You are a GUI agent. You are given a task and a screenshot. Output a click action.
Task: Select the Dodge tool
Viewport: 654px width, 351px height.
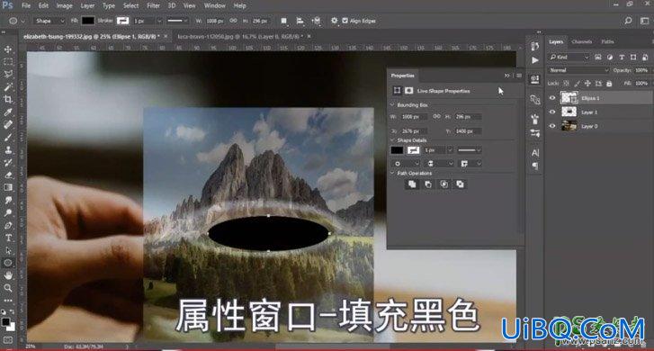(x=8, y=212)
